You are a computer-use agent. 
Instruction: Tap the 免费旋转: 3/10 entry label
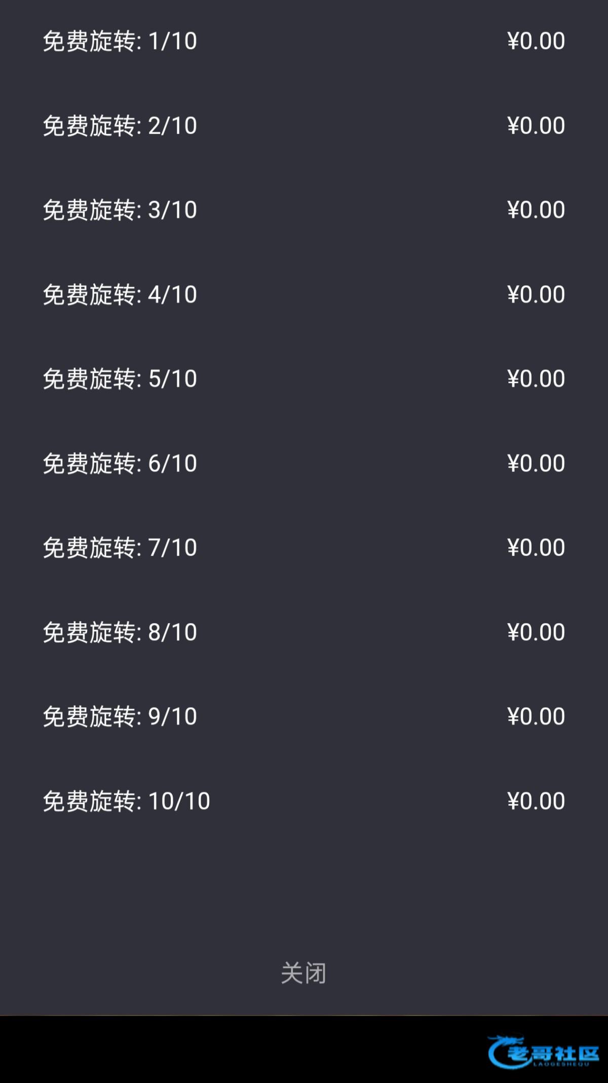click(x=120, y=210)
